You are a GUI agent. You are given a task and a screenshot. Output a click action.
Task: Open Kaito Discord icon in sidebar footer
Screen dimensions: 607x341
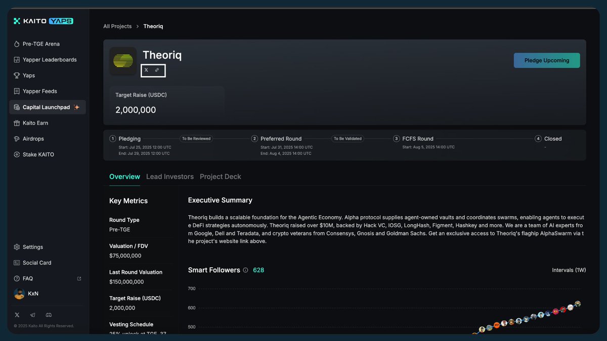[49, 315]
